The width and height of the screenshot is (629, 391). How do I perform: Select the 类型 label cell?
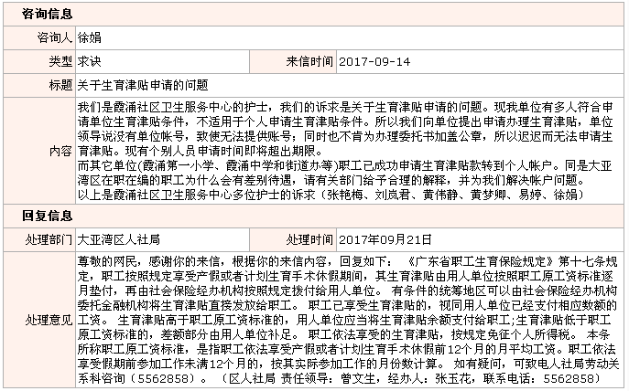[x=39, y=61]
